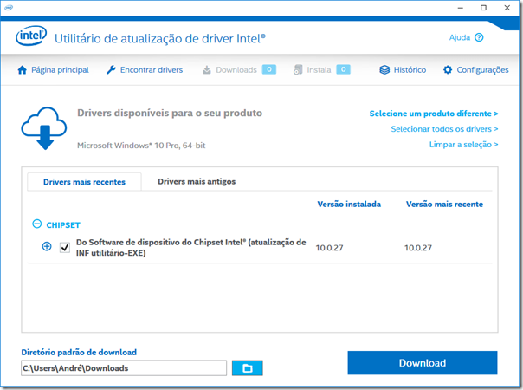523x390 pixels.
Task: Click installed version value 10.0.27
Action: tap(329, 248)
